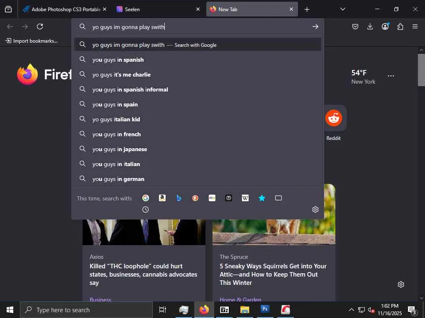Open Task View on the taskbar
Image resolution: width=425 pixels, height=318 pixels.
(163, 310)
